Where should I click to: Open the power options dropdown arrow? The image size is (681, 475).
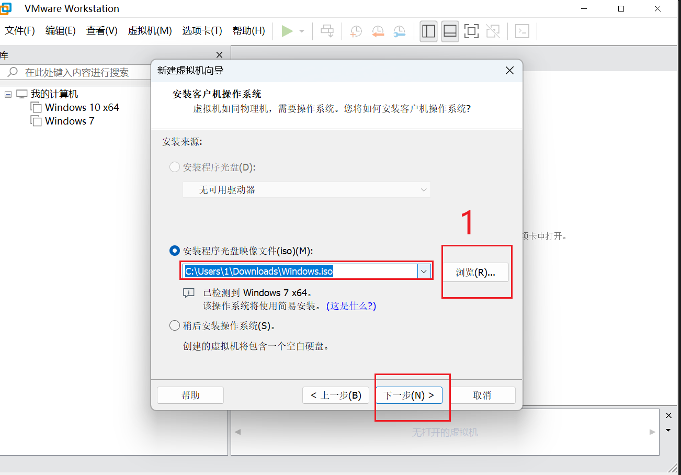(x=302, y=31)
